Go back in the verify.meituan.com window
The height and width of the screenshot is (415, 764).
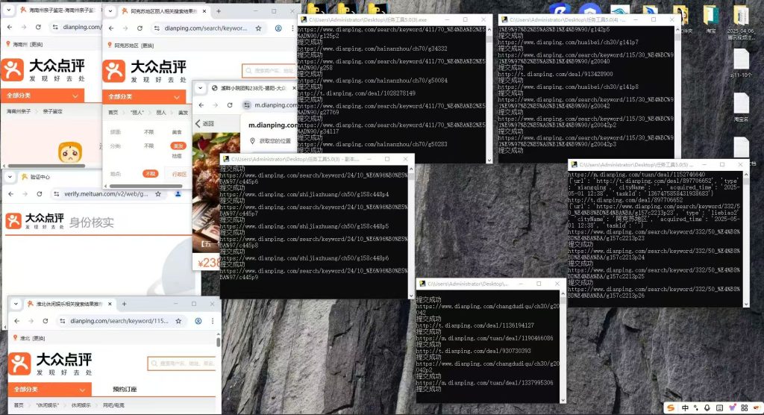point(11,193)
